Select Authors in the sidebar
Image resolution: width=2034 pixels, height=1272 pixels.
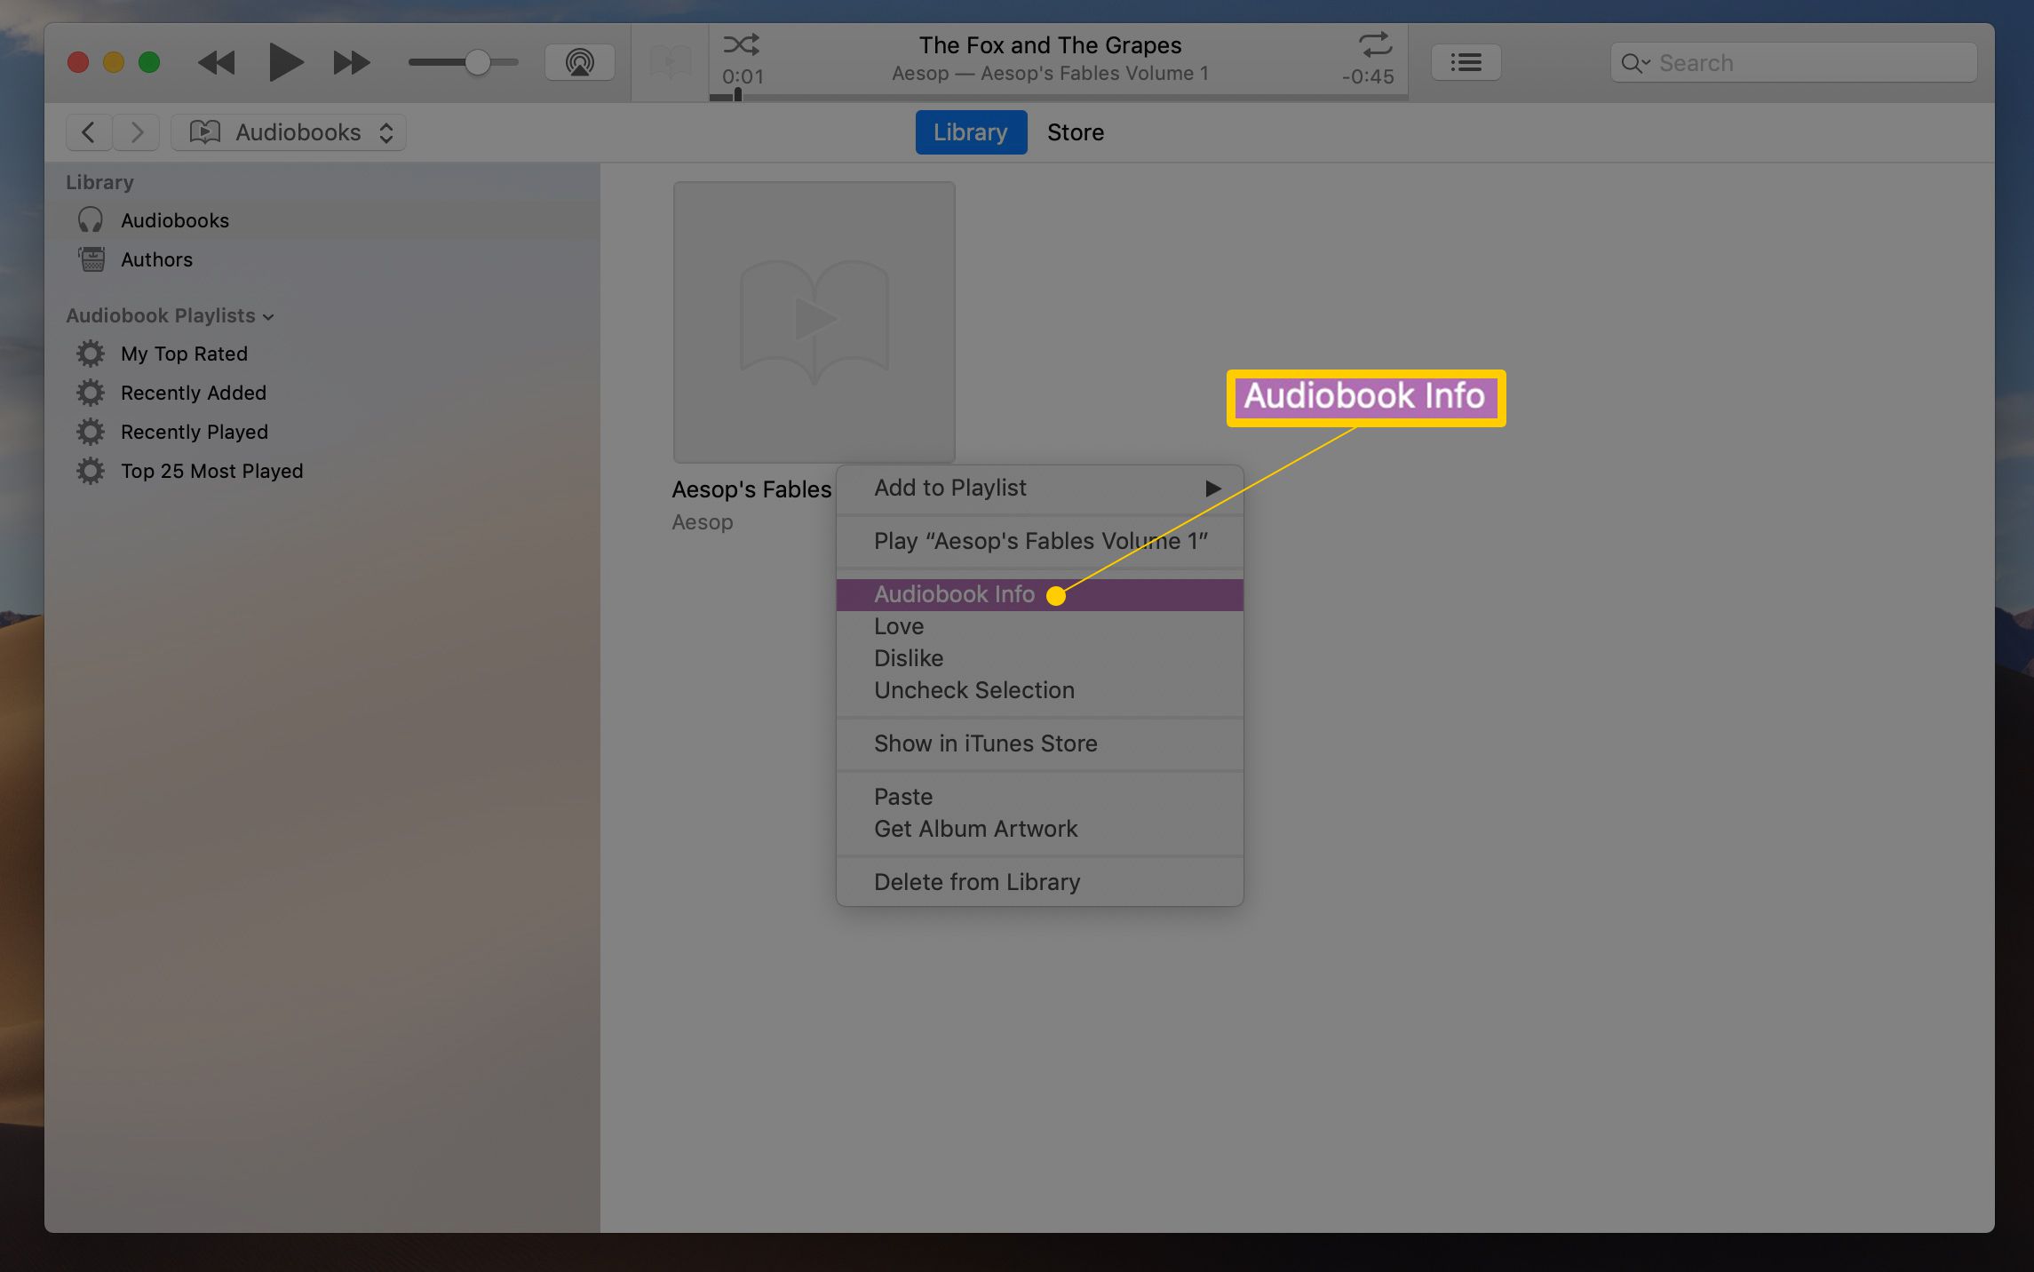point(322,259)
